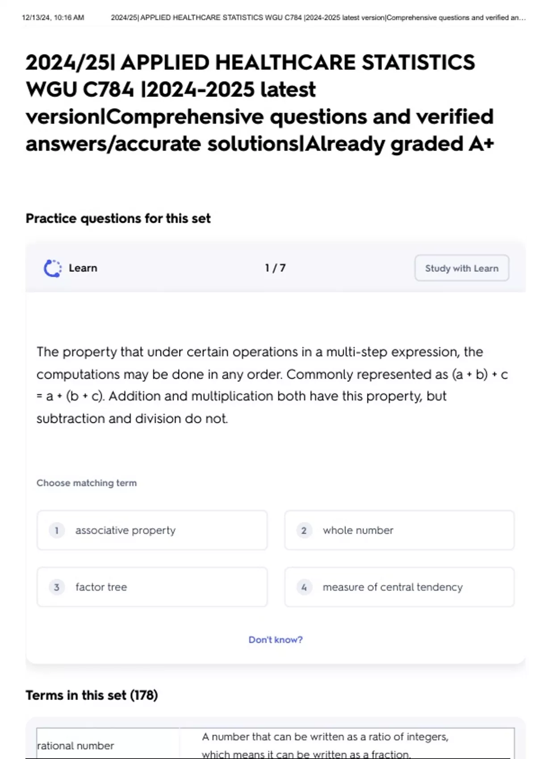The image size is (536, 759).
Task: Click the Learn label in the card header
Action: click(83, 268)
